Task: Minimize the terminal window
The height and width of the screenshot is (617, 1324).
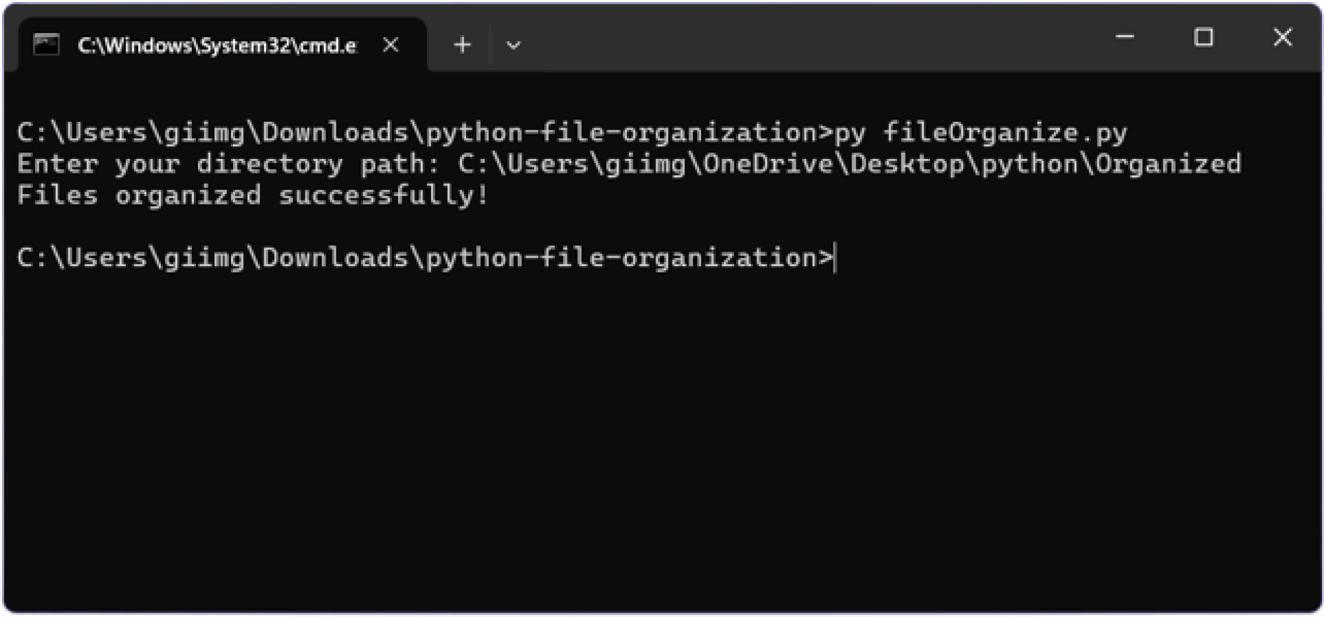Action: [1125, 37]
